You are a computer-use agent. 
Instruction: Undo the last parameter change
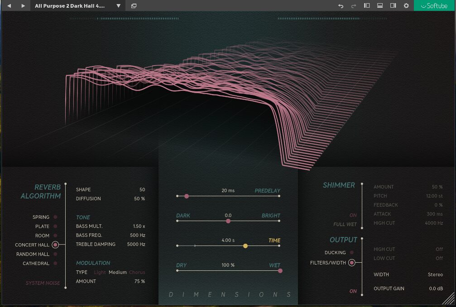click(341, 6)
